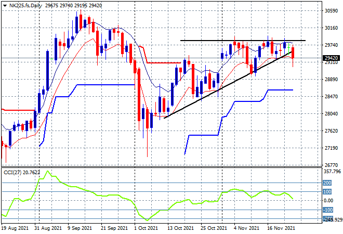Click the 28040 price axis label
The height and width of the screenshot is (234, 343).
click(331, 113)
